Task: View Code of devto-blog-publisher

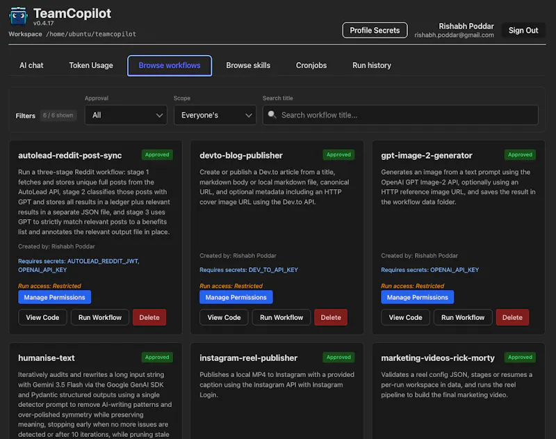Action: tap(224, 317)
